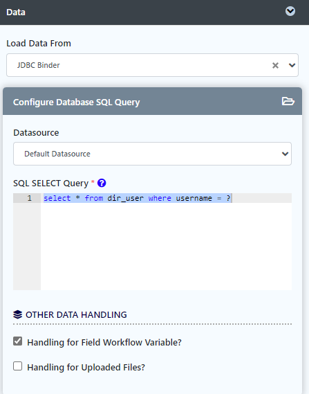
Task: Click the 'dir_user' word in the query
Action: point(125,198)
